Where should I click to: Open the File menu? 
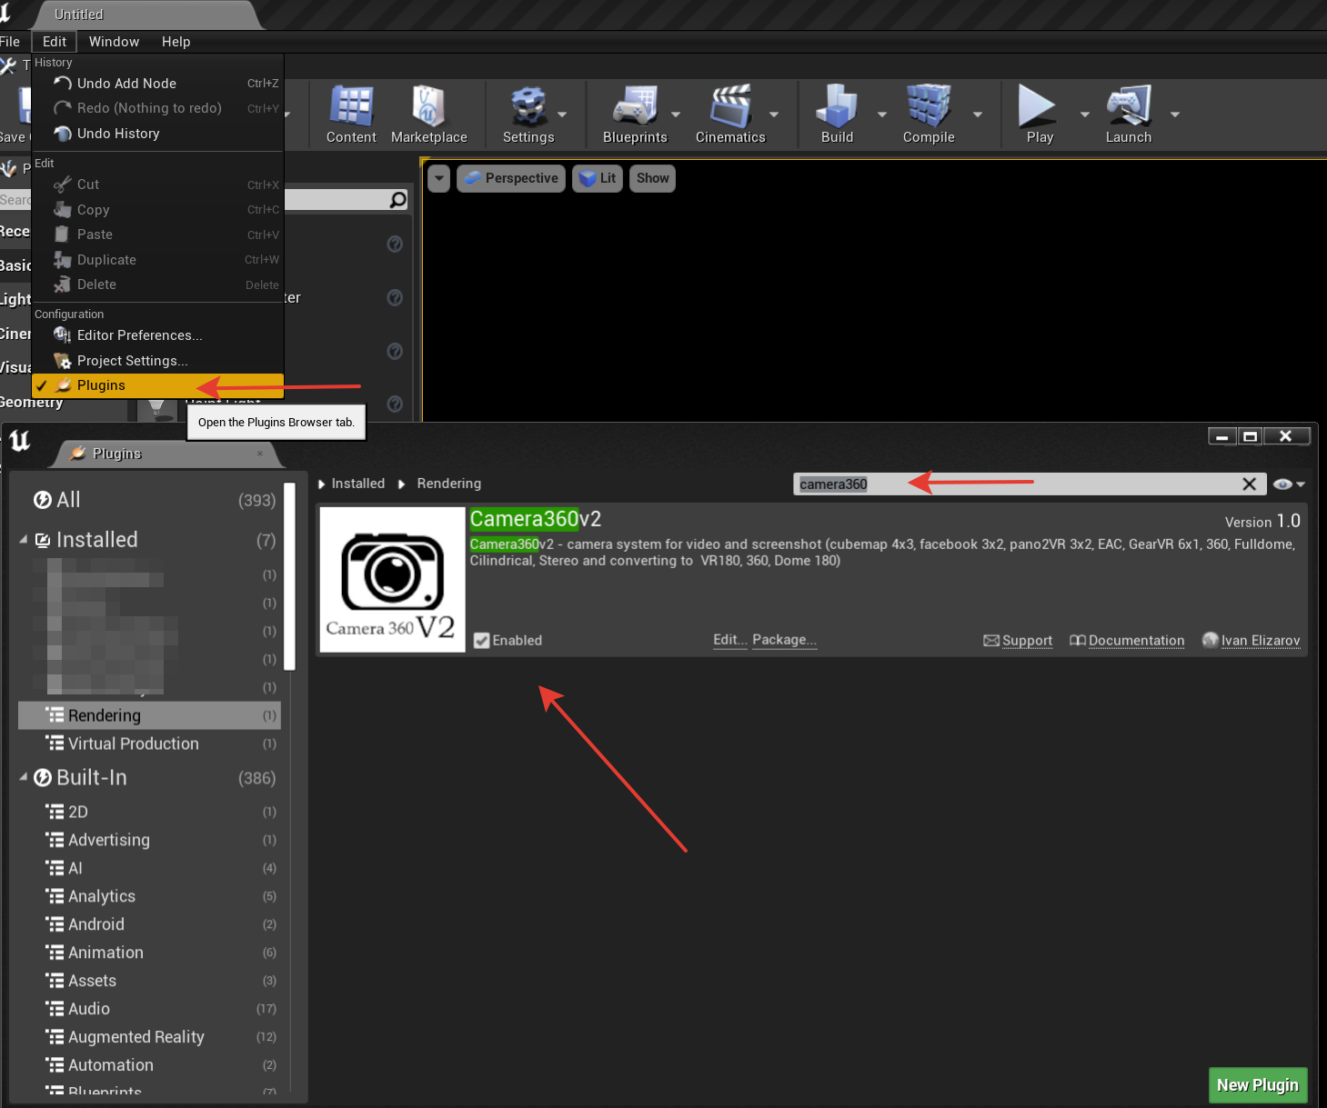10,42
